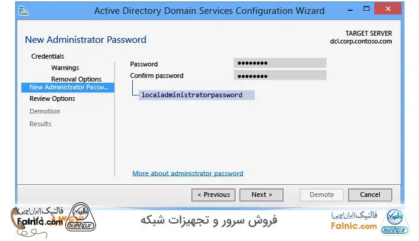Select the Credentials step
The height and width of the screenshot is (241, 419).
(48, 56)
